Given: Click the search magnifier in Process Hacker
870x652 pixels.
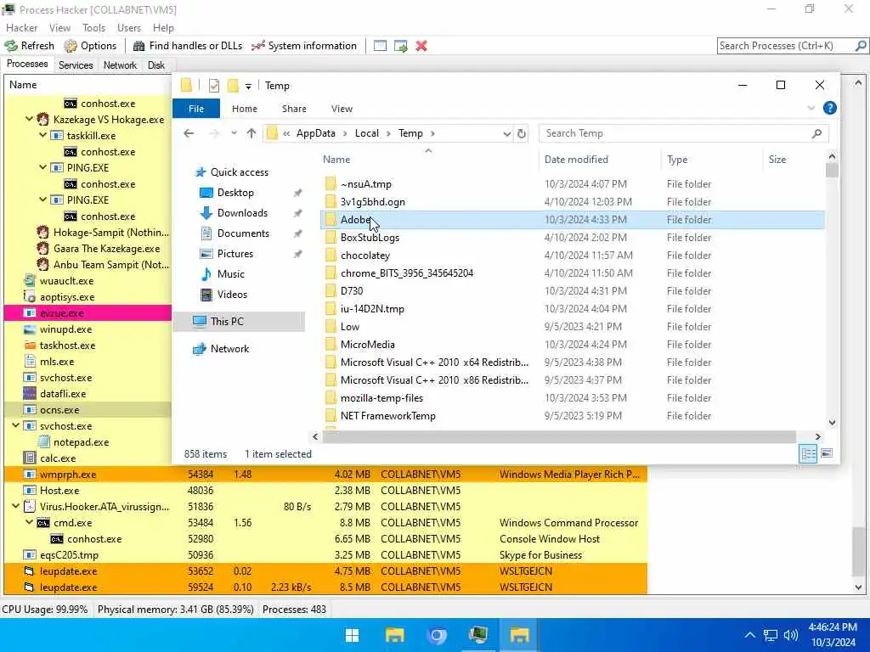Looking at the screenshot, I should click(x=861, y=46).
